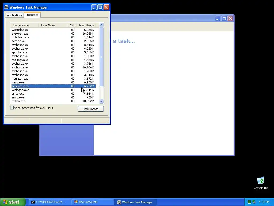
Task: Open the Start menu
Action: (13, 202)
